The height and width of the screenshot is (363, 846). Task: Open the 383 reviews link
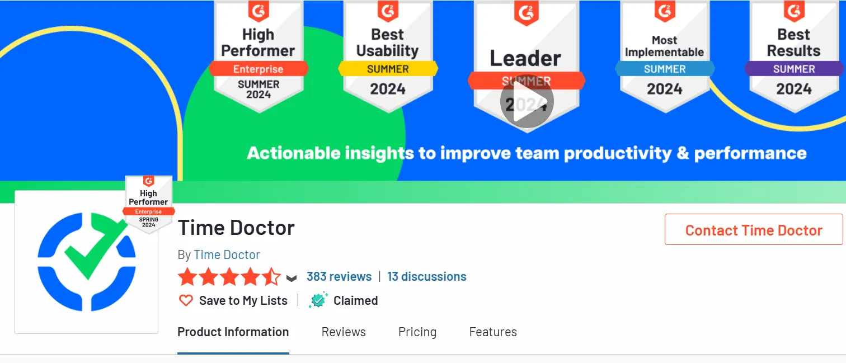(339, 277)
